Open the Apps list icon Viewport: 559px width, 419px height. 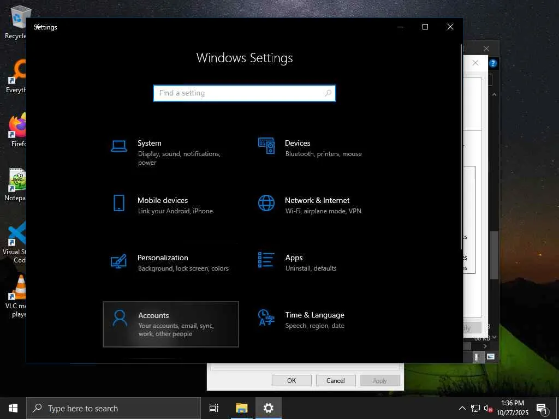pyautogui.click(x=266, y=260)
